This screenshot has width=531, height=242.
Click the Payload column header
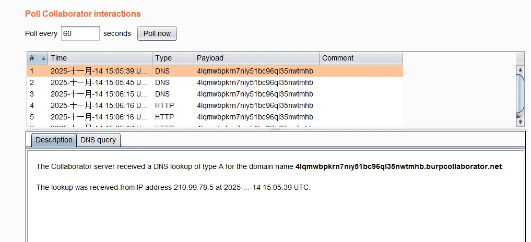[256, 58]
